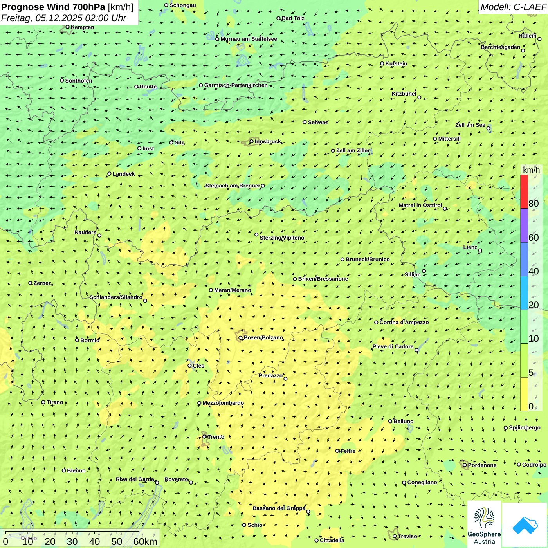Screen dimensions: 548x548
Task: Click the Prognose Wind 700hPa title
Action: tap(53, 7)
